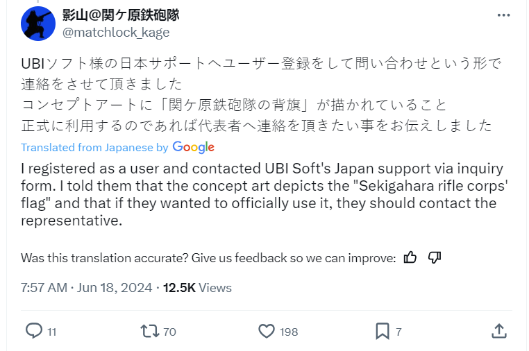View the 12.5K Views analytics
Image resolution: width=529 pixels, height=351 pixels.
point(197,288)
